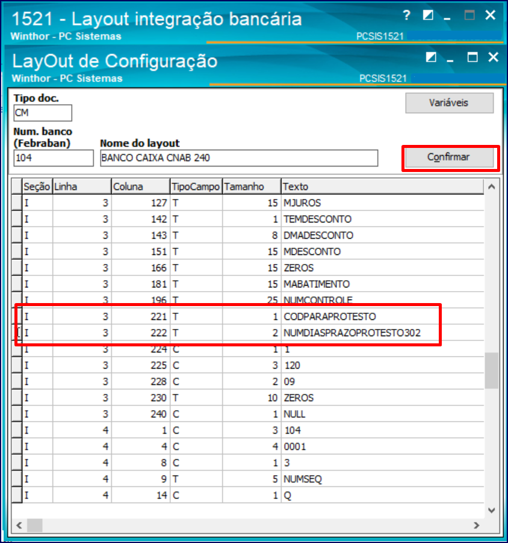The image size is (508, 543).
Task: Maximize the LayOut de Configuração window
Action: [x=472, y=57]
